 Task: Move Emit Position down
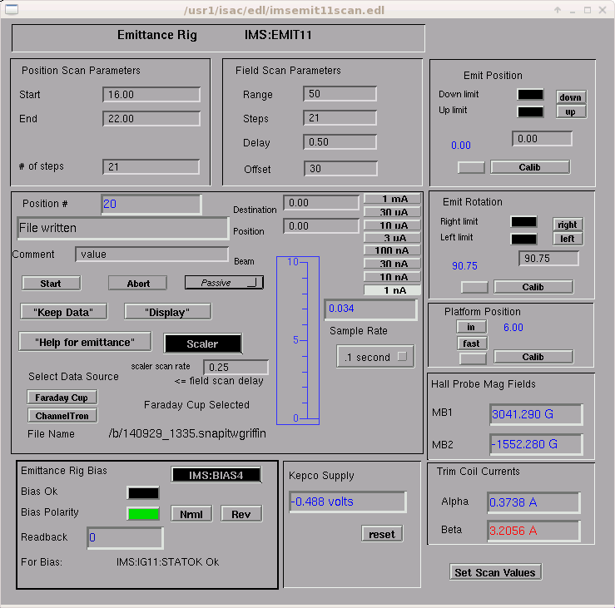571,97
